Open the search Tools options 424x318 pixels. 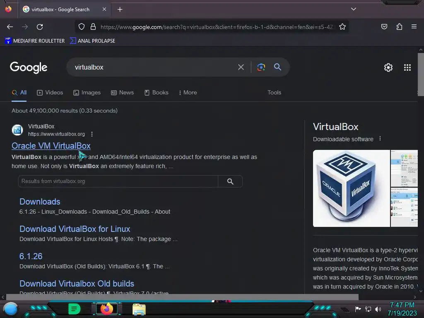click(x=274, y=92)
